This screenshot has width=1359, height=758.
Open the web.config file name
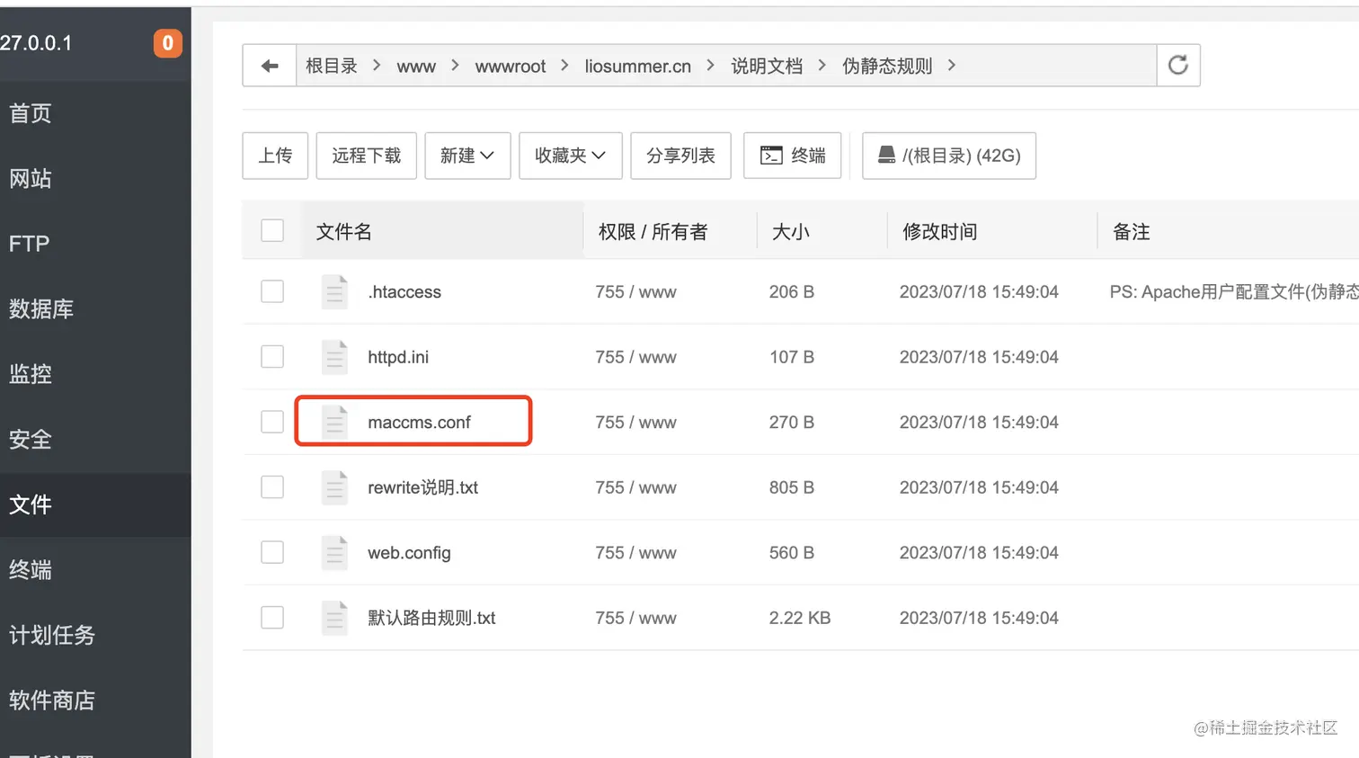pos(409,553)
